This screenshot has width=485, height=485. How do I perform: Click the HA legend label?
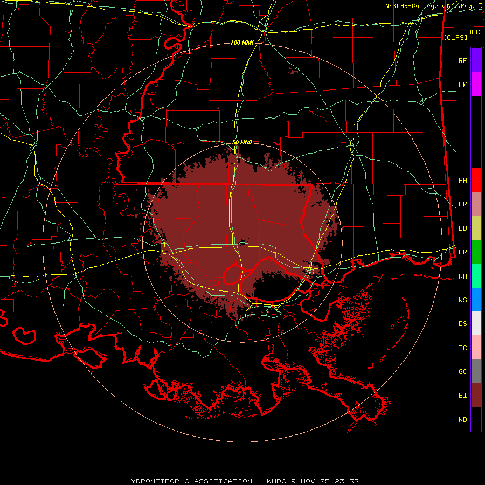click(x=463, y=180)
